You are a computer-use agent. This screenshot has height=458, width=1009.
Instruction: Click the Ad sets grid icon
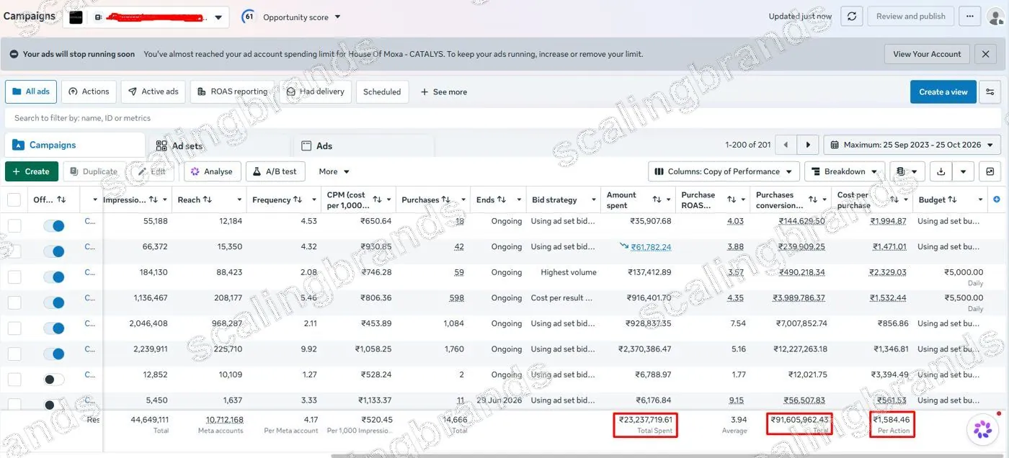[x=161, y=145]
